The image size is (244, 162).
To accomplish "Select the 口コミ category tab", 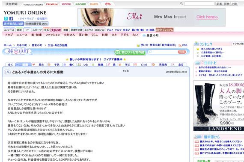I will 142,65.
